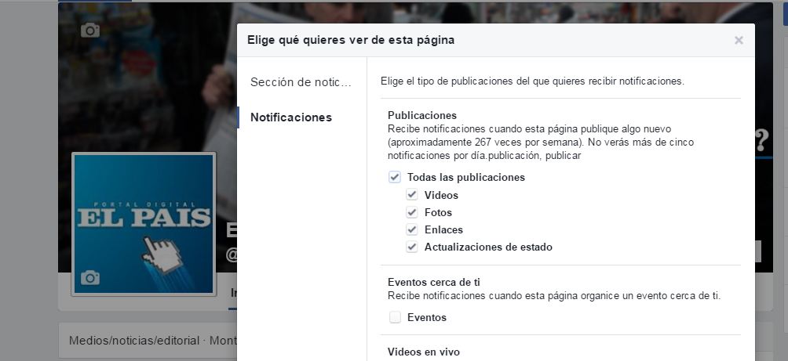Viewport: 788px width, 361px height.
Task: Click the dialog title Elige qué quieres ver
Action: point(351,40)
